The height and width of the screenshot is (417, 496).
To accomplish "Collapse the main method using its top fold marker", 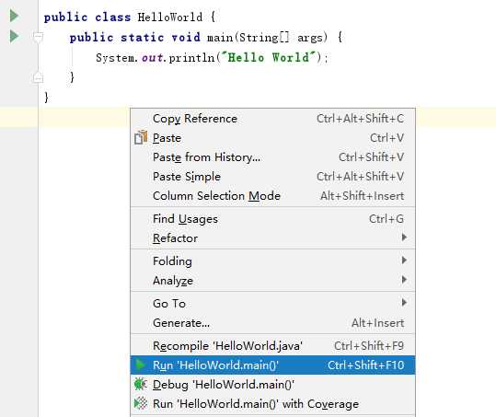I will pyautogui.click(x=39, y=38).
